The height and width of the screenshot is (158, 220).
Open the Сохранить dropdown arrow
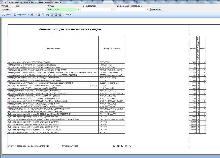coord(29,15)
